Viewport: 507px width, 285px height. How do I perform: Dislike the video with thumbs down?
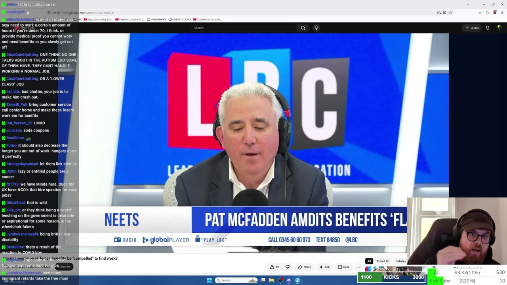tap(288, 267)
